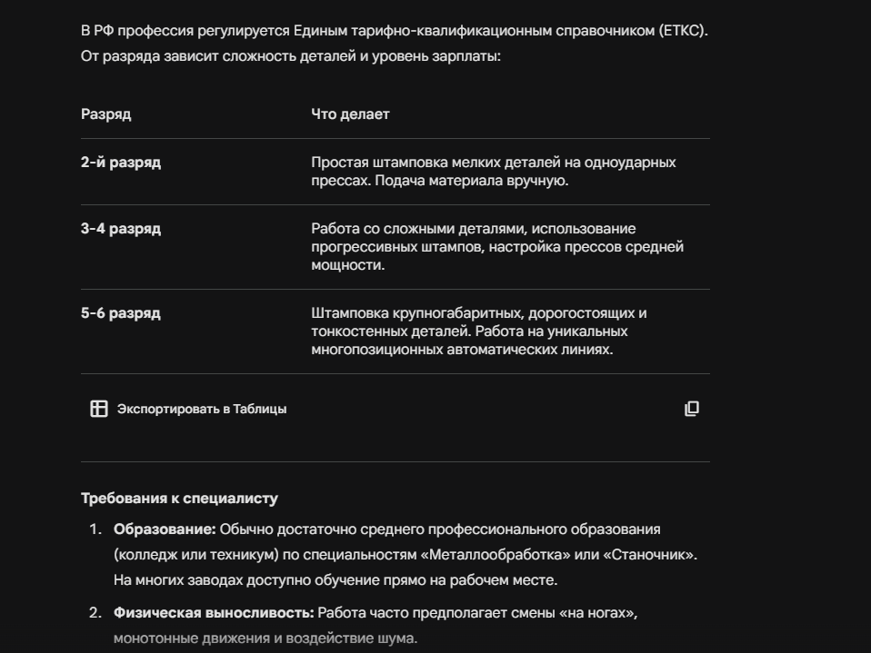Click the bold 'Физическая выносливость:' item label
This screenshot has width=871, height=653.
coord(214,613)
